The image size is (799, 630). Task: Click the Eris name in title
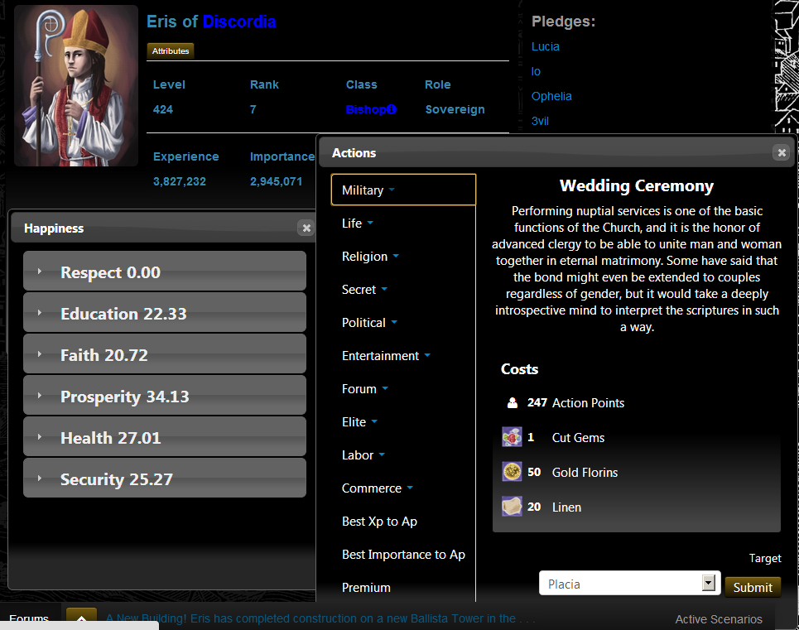pos(161,22)
